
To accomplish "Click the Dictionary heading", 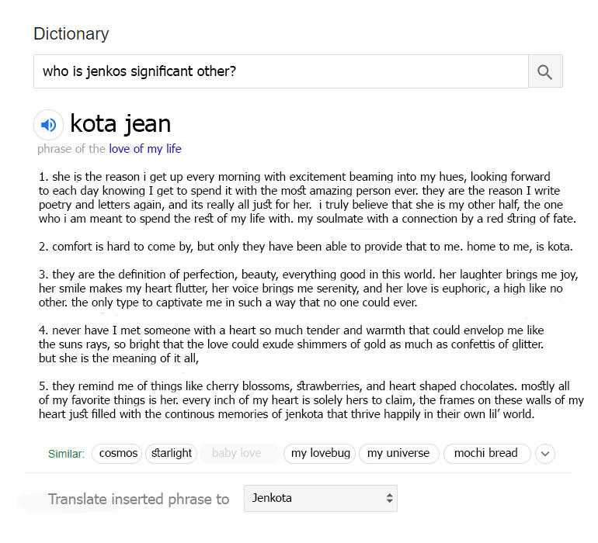I will click(x=71, y=34).
